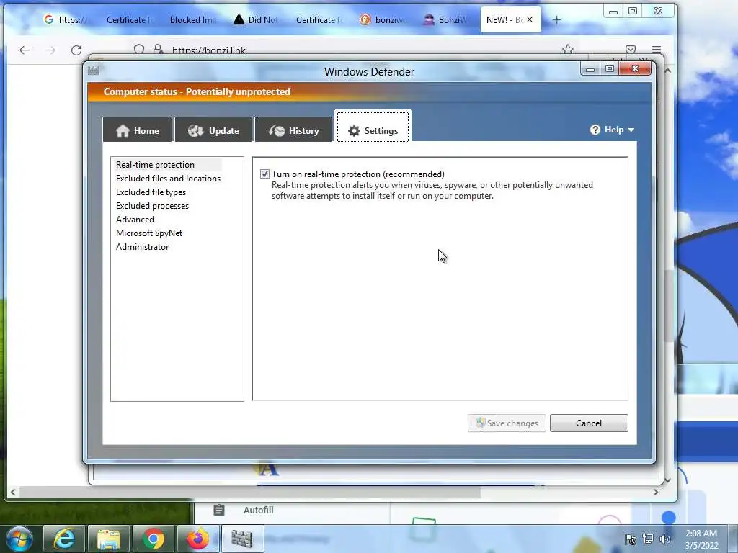Click the vertical scrollbar up arrow behind Defender

tap(667, 71)
